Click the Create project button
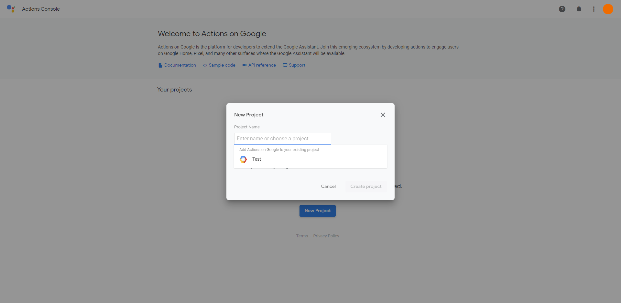This screenshot has height=303, width=621. [366, 186]
